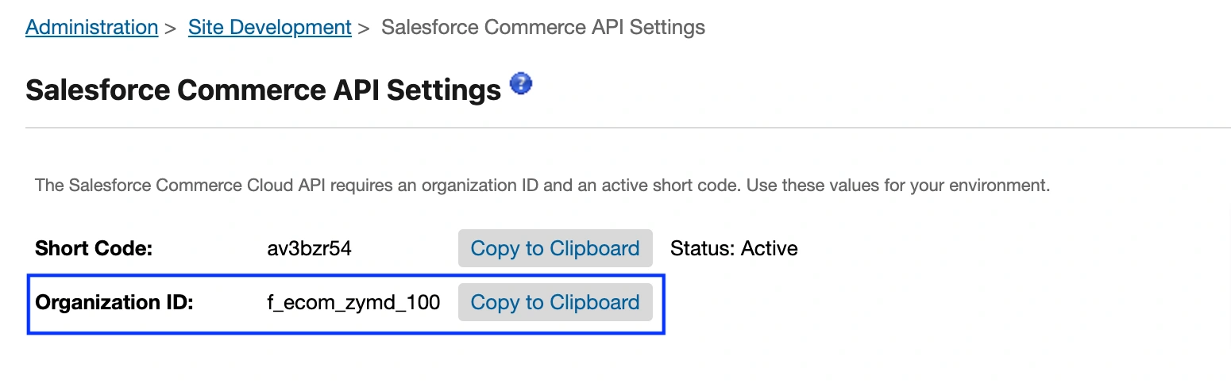Select the organization ID value f_ecom_zymd_100
The width and height of the screenshot is (1231, 387).
tap(353, 303)
